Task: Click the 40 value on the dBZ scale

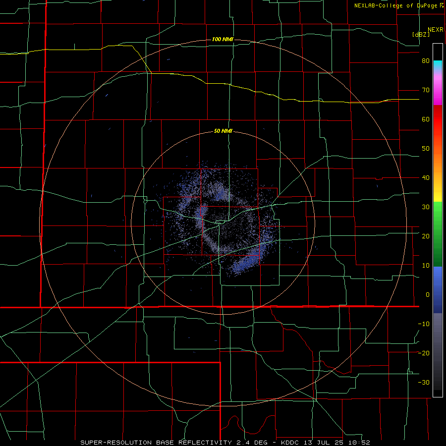Action: coord(426,178)
